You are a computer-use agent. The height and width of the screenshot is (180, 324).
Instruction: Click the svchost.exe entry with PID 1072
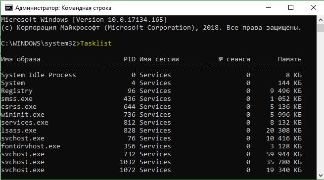[23, 170]
